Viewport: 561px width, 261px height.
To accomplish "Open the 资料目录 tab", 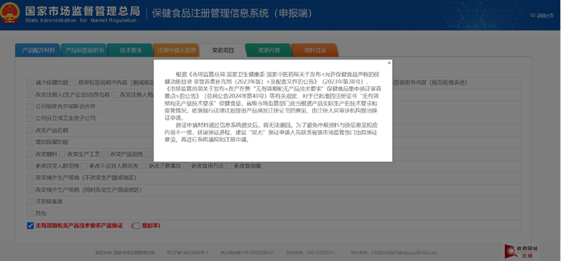I will point(315,50).
